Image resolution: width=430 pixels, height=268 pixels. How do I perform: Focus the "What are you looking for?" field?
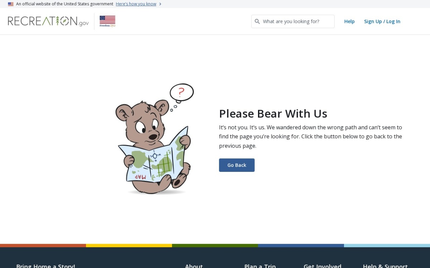[x=293, y=21]
